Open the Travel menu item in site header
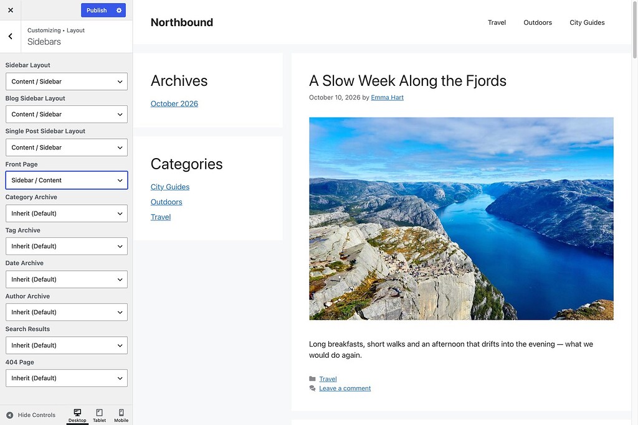Screen dimensions: 638x425 [497, 22]
